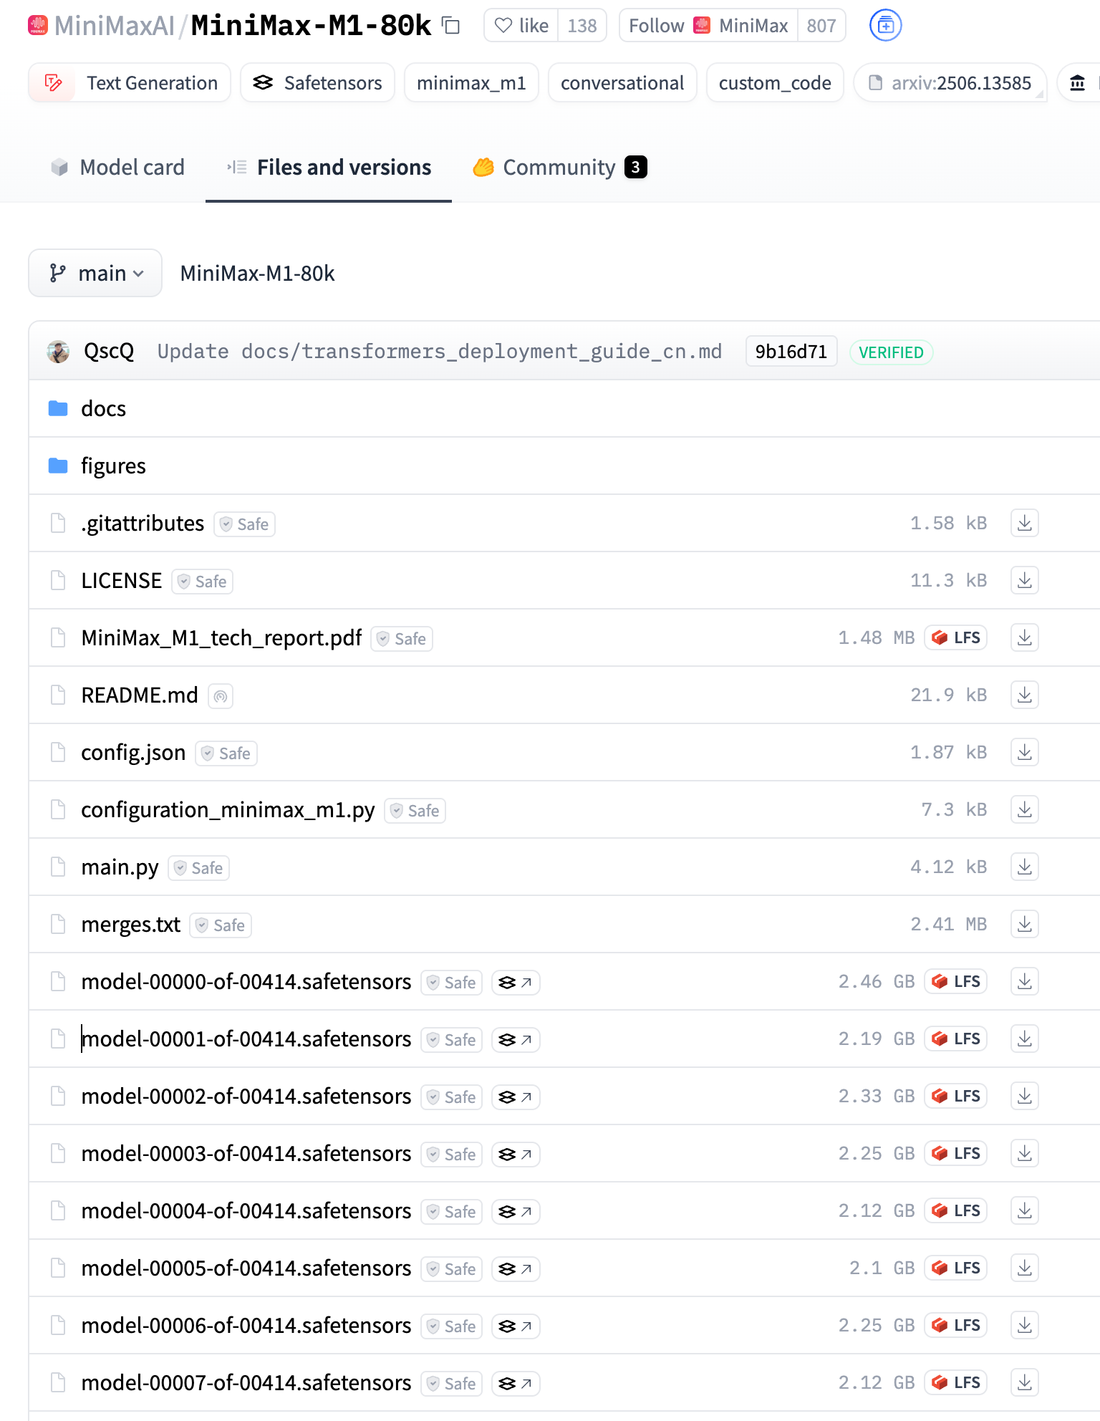Download the .gitattributes file

tap(1025, 523)
